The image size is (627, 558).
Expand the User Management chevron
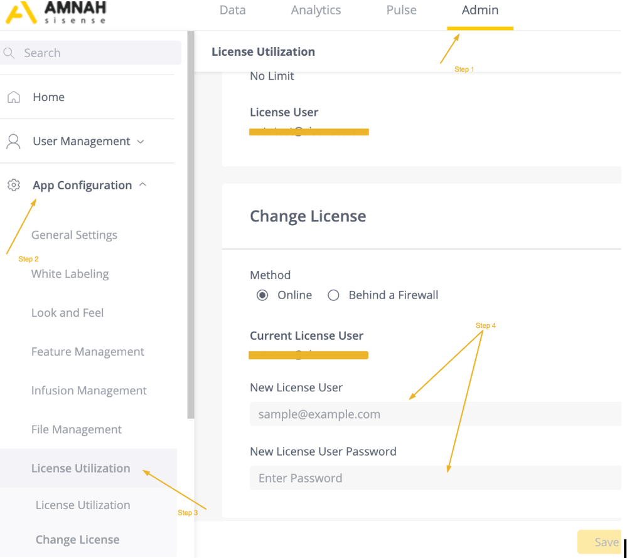tap(141, 142)
